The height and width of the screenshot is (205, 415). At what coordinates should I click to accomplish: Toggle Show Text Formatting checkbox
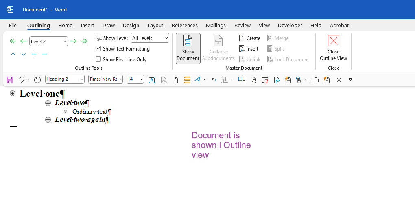pos(98,48)
